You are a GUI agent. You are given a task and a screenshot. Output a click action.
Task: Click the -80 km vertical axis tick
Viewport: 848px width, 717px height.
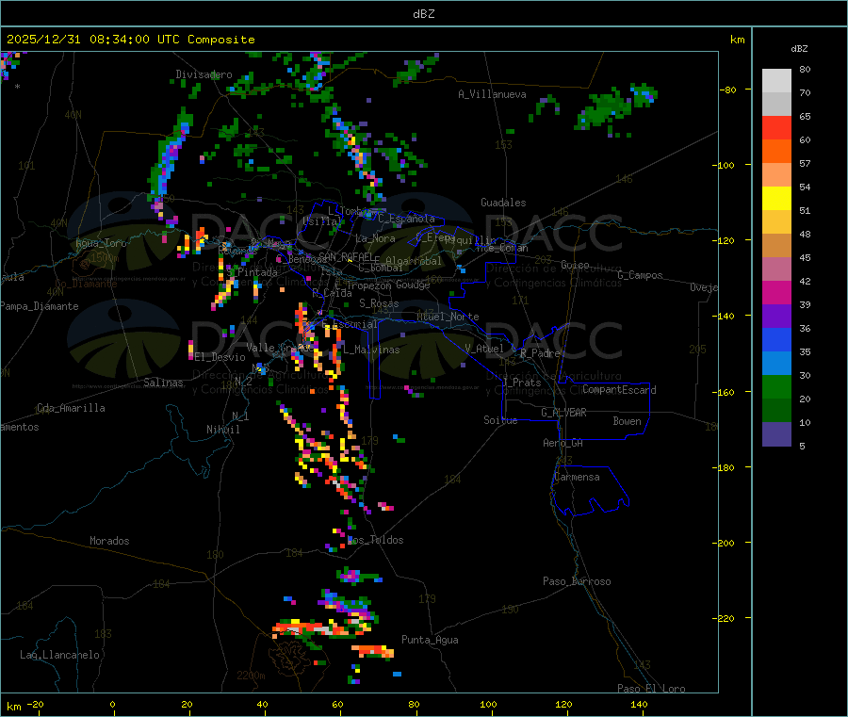[x=728, y=90]
